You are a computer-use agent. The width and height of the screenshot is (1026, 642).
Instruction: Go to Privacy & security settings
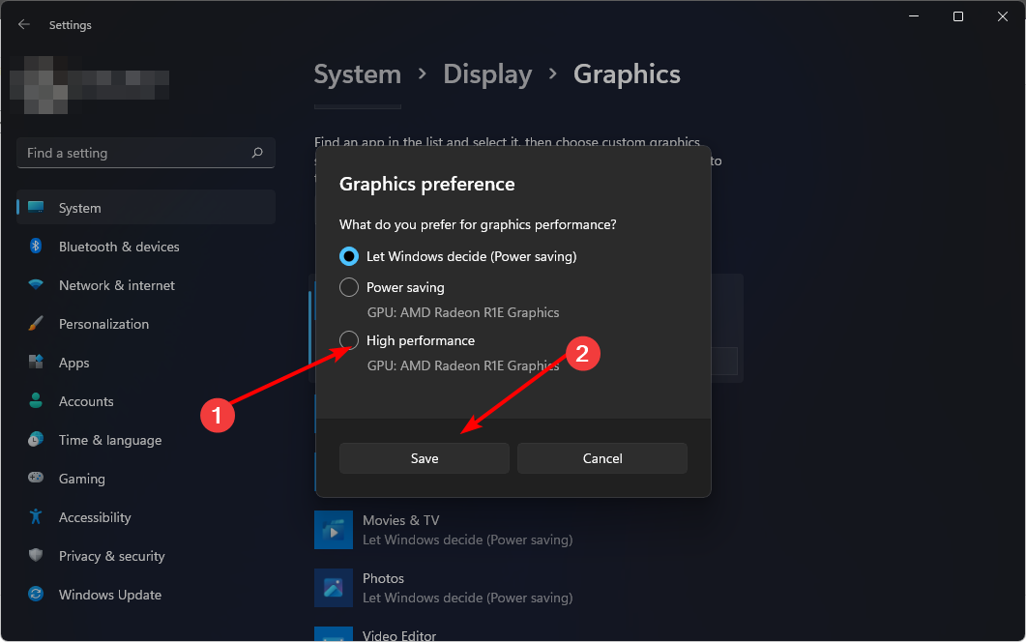[145, 555]
